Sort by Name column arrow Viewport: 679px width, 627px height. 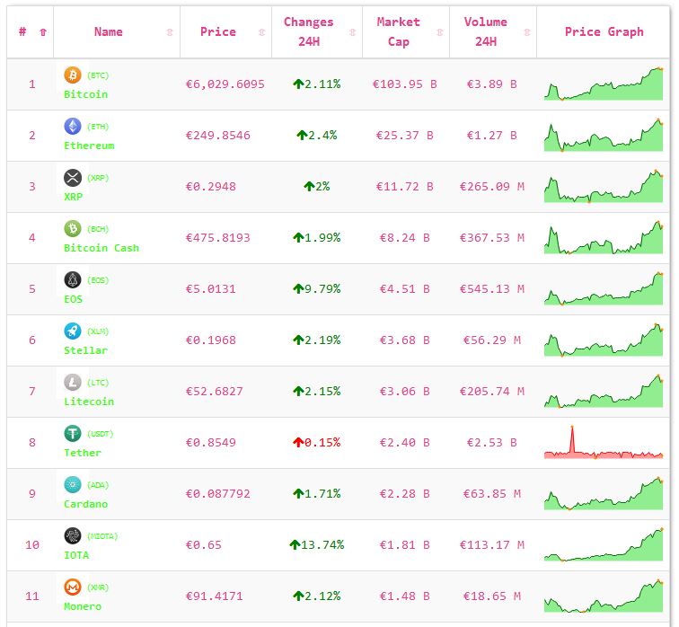tap(170, 32)
